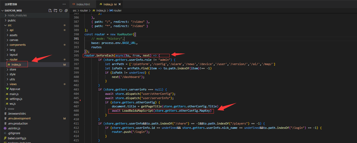This screenshot has width=357, height=143.
Task: Open the .eslintrc.js file
Action: coord(14,128)
